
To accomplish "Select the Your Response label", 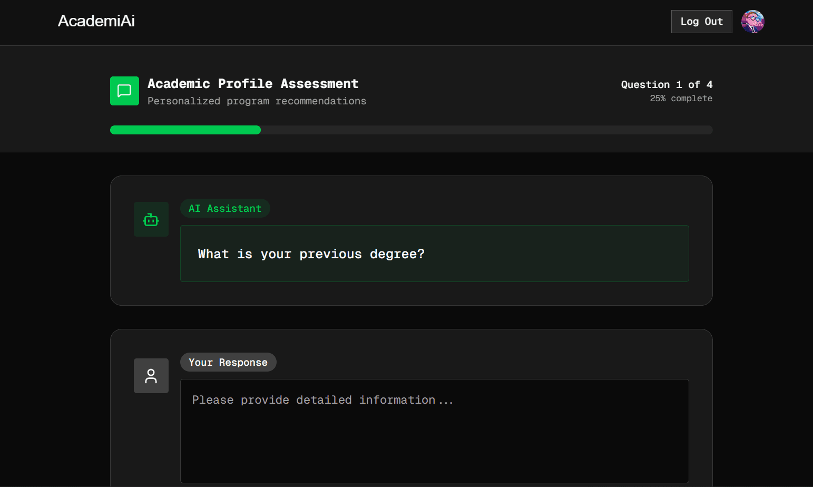I will (228, 363).
